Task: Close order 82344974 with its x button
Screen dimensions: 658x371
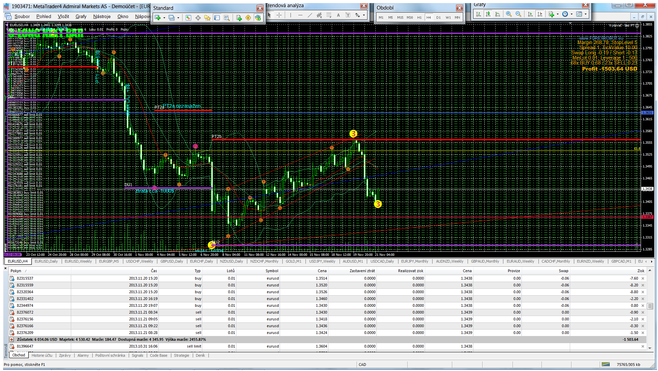Action: pyautogui.click(x=643, y=305)
